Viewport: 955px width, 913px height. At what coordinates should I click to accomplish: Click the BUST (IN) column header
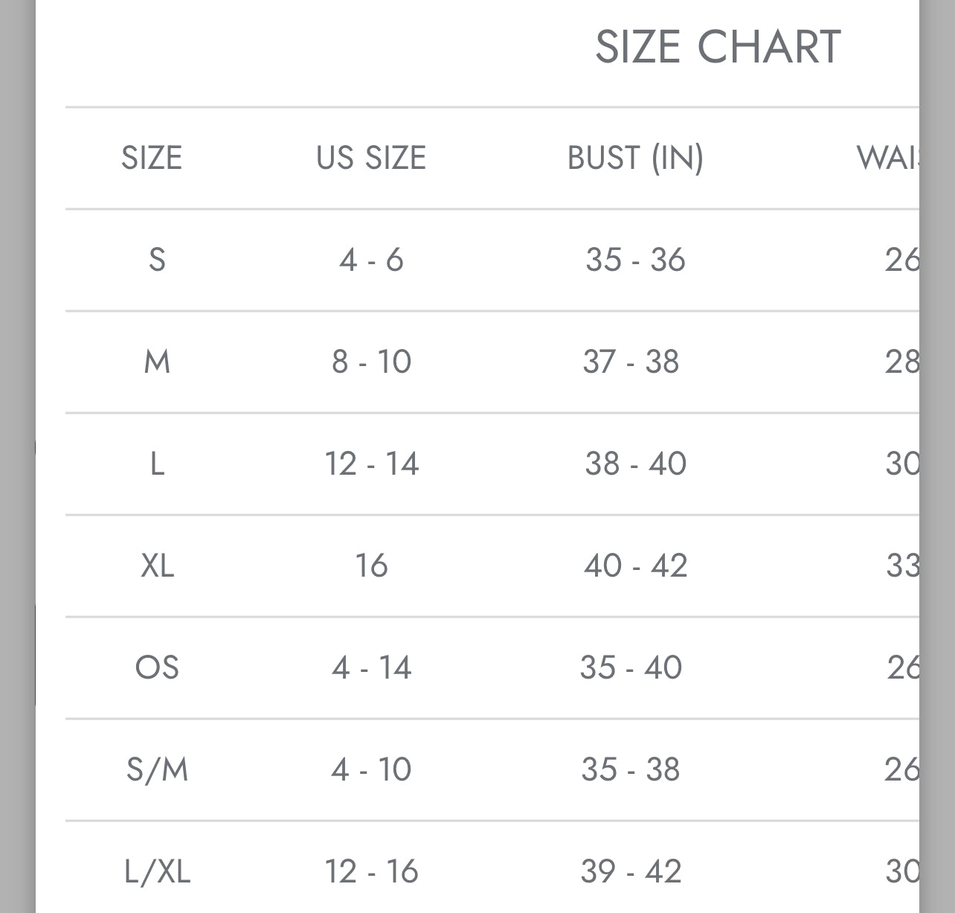click(x=635, y=158)
